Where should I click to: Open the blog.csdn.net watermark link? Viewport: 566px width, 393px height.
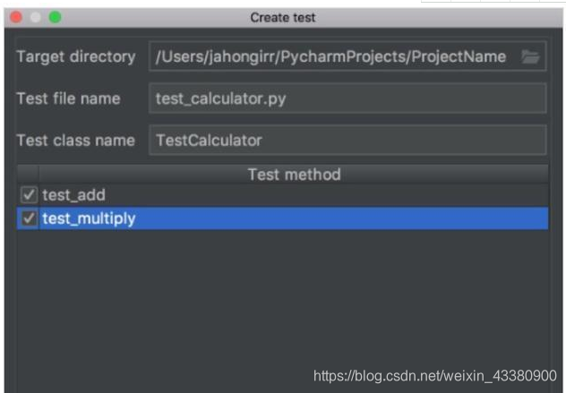point(435,375)
